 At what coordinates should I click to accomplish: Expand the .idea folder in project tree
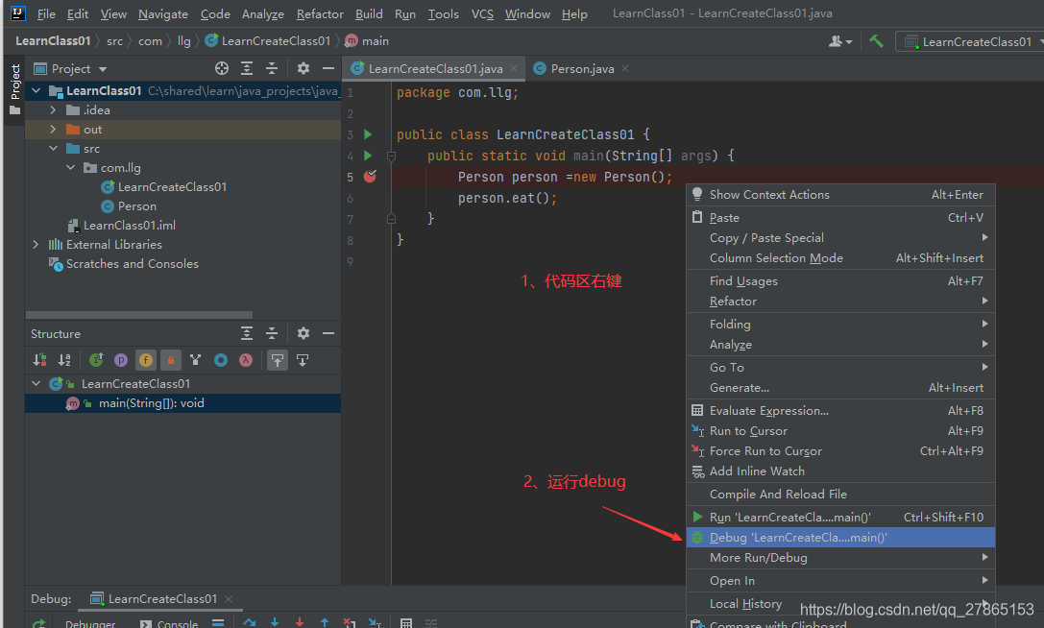click(54, 110)
